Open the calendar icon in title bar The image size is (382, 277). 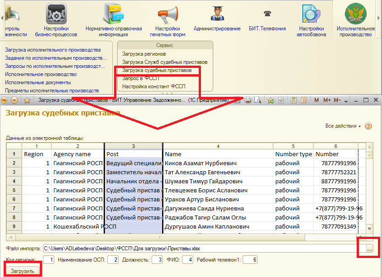(x=304, y=100)
